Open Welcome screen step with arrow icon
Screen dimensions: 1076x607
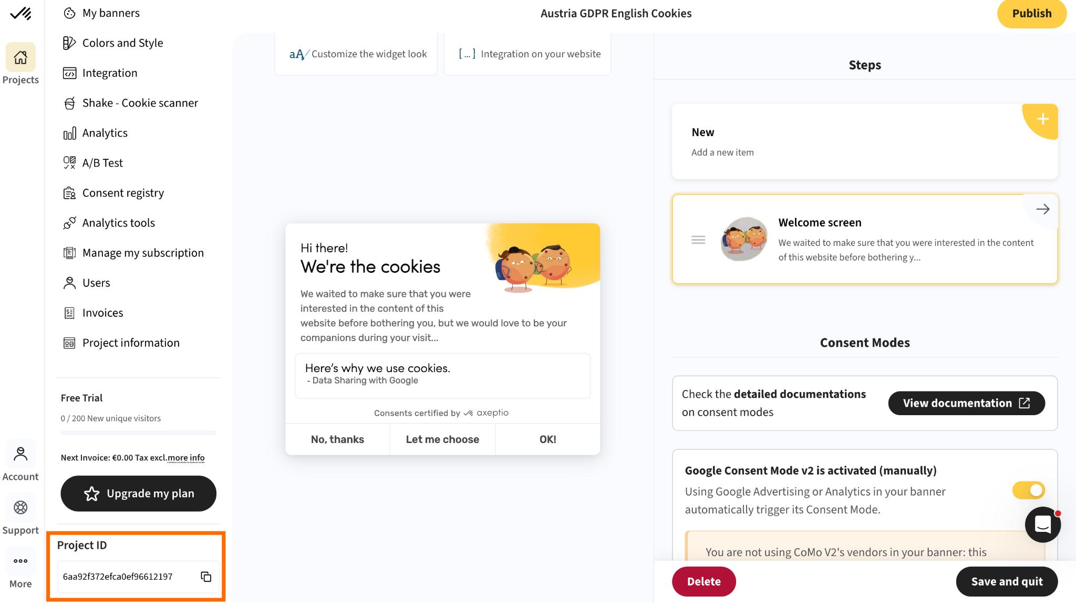click(1043, 209)
